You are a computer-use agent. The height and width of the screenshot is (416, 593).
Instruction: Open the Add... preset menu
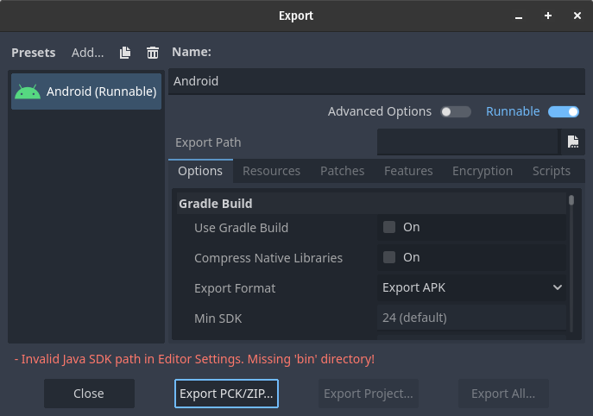[x=87, y=53]
